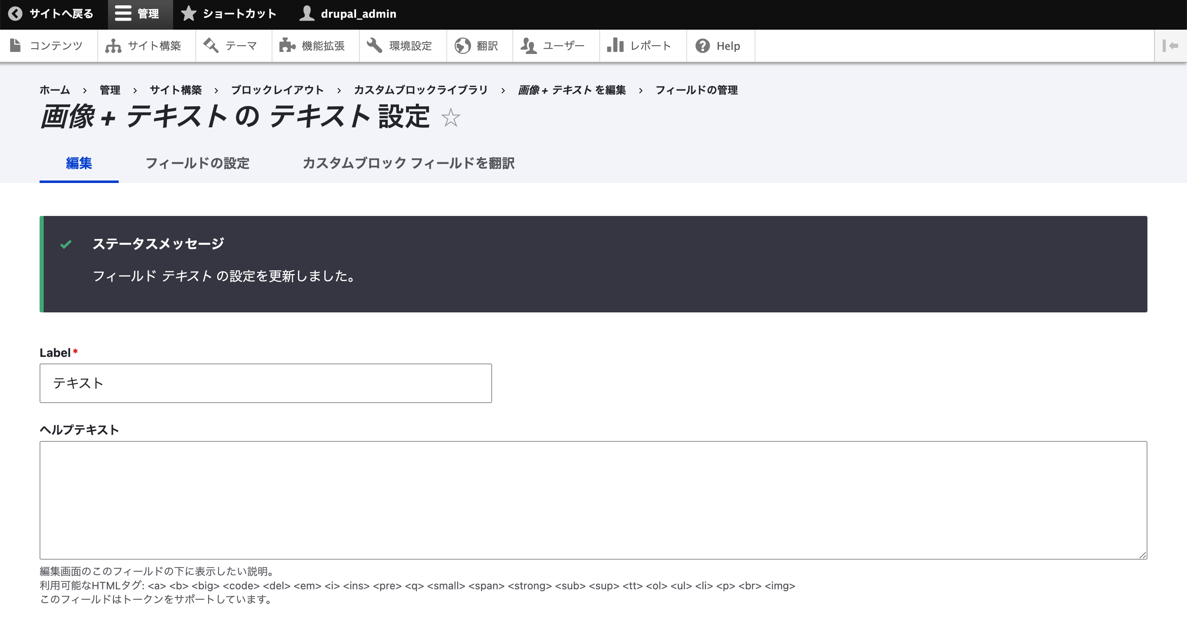Click the ショートカット star icon in toolbar
Image resolution: width=1187 pixels, height=619 pixels.
pyautogui.click(x=188, y=14)
